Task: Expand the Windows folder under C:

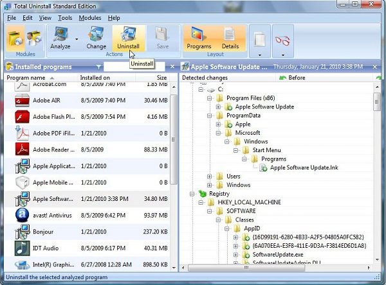Action: click(210, 185)
